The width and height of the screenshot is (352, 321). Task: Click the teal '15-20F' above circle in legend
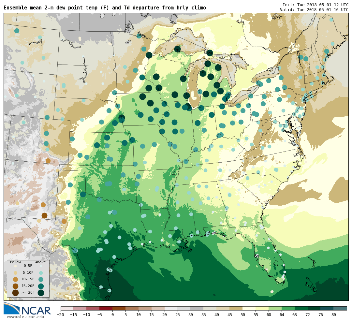point(41,286)
